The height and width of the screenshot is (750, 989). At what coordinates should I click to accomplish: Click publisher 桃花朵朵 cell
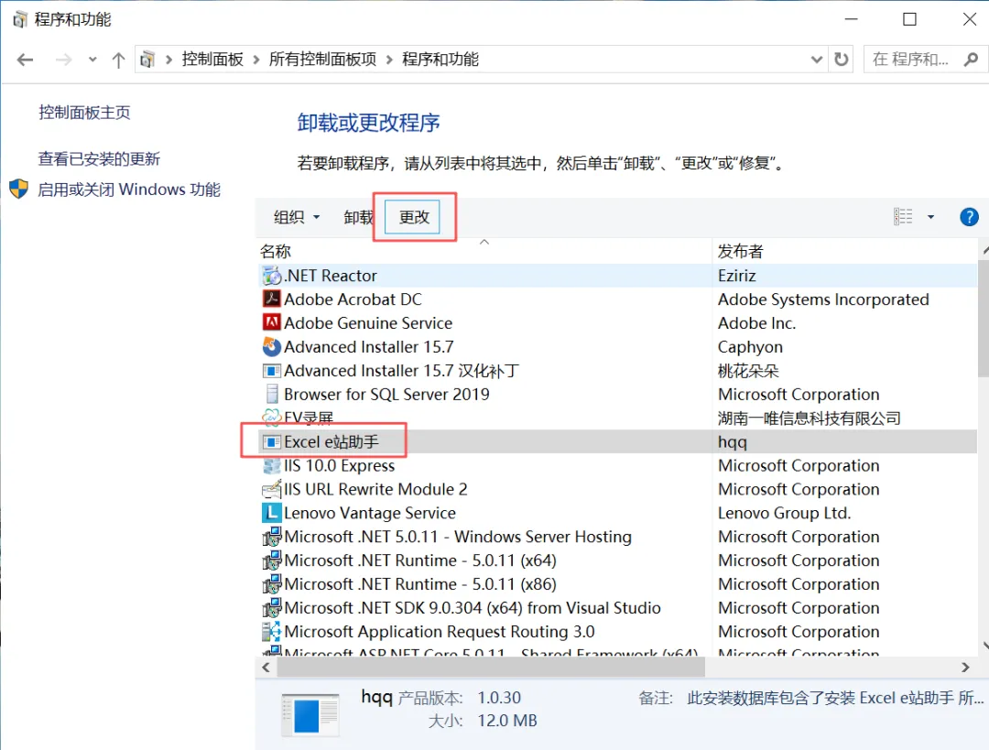[748, 371]
